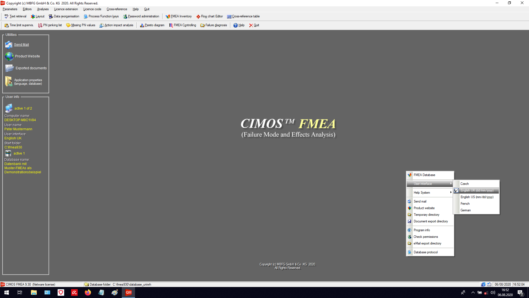Open the Exported documents folder icon
Viewport: 529px width, 298px height.
click(9, 68)
